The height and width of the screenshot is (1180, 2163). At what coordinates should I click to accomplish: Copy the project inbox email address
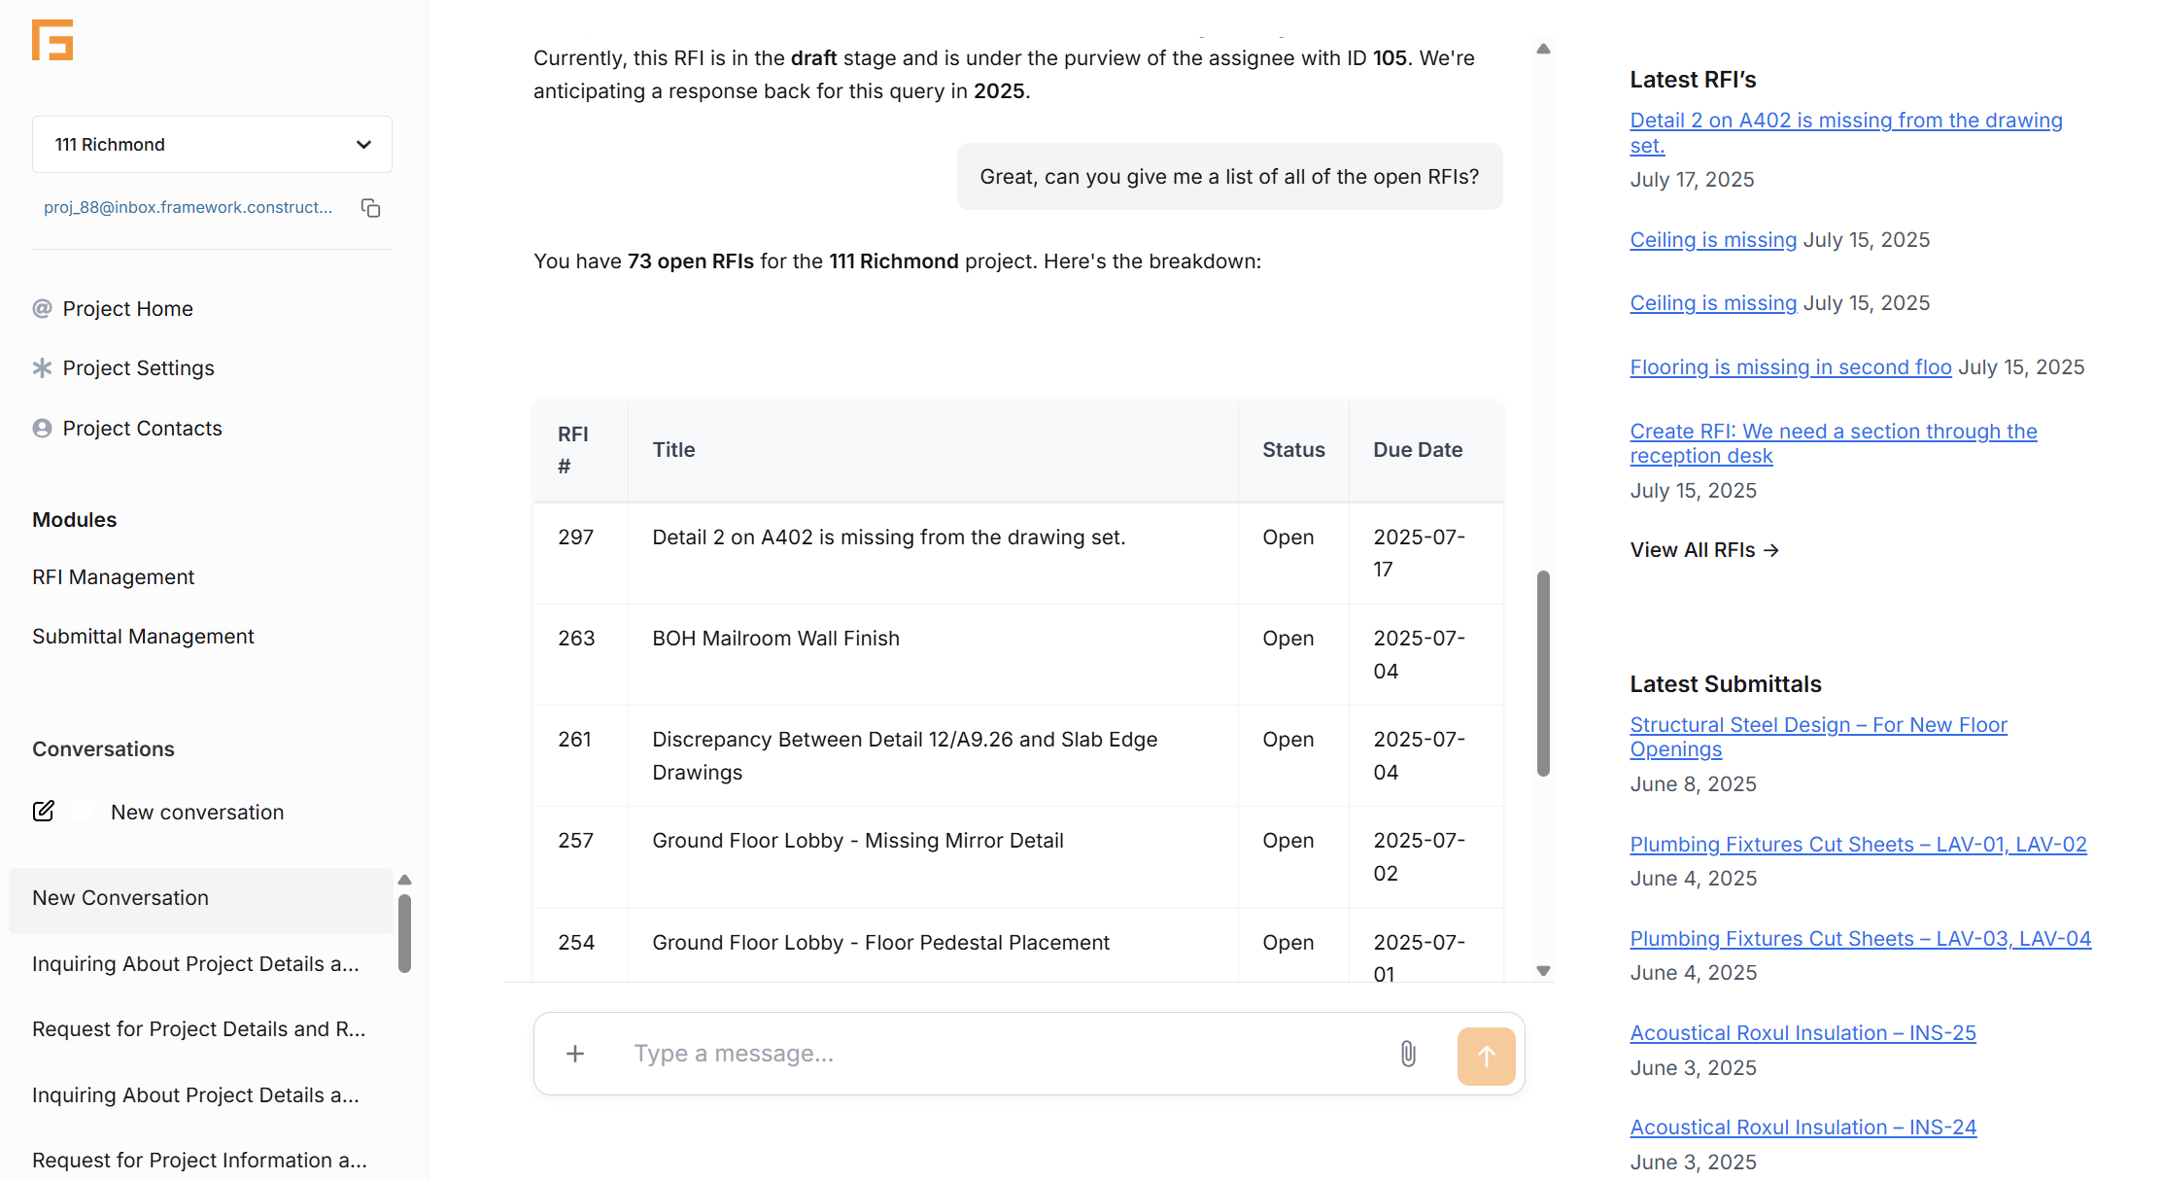coord(370,208)
